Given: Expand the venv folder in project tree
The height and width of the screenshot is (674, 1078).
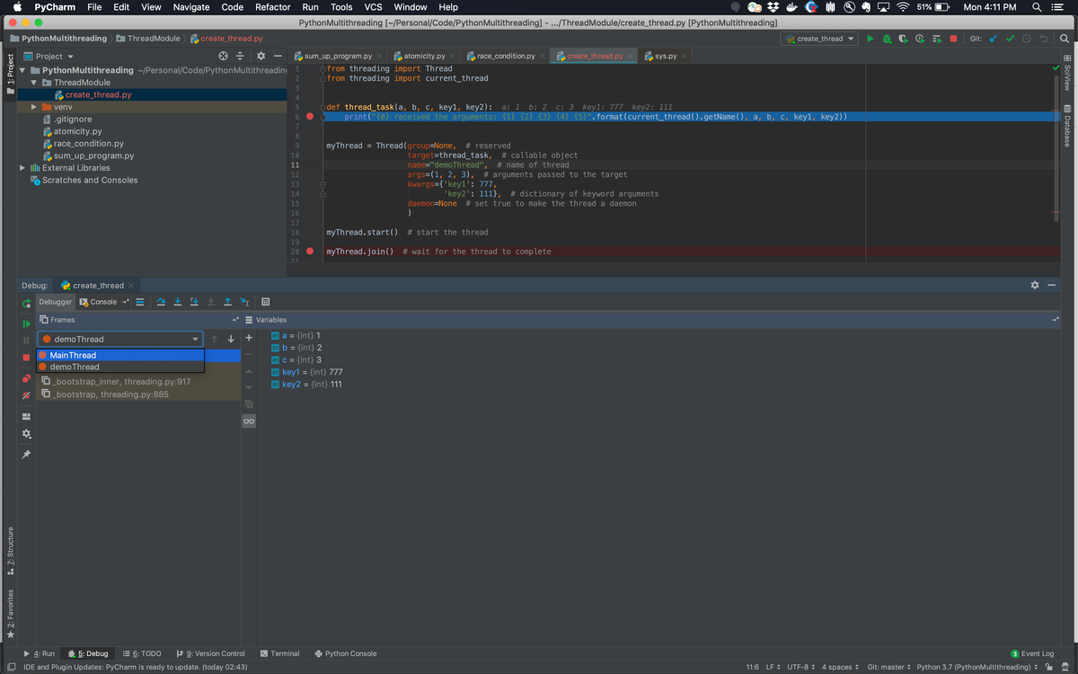Looking at the screenshot, I should coord(33,107).
